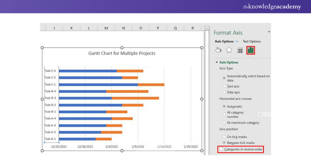Select column header N
Viewport: 311px width, 164px height.
click(x=123, y=28)
